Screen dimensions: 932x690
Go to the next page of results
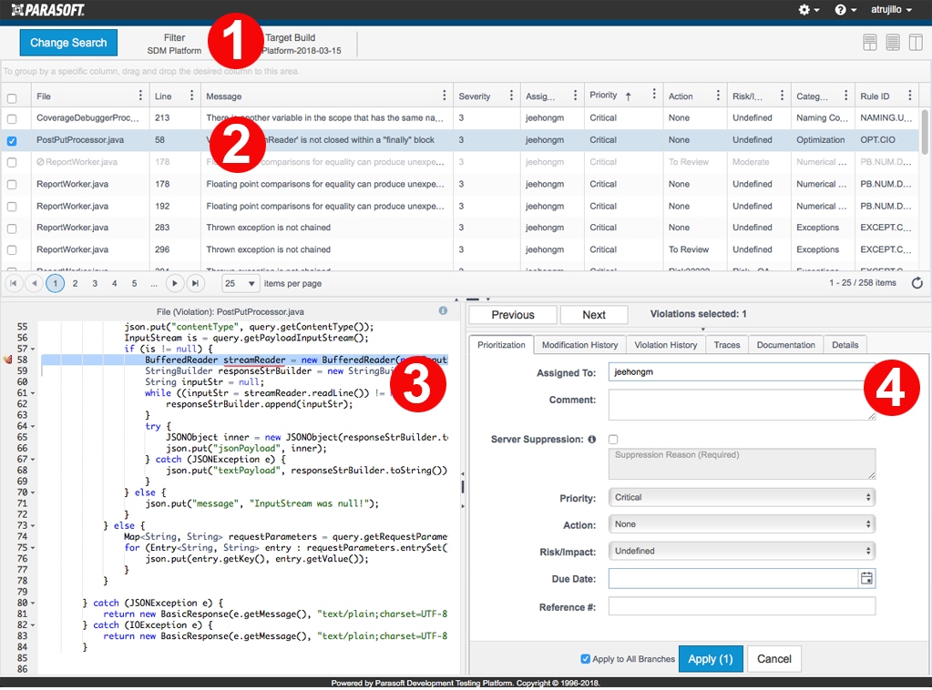point(174,283)
